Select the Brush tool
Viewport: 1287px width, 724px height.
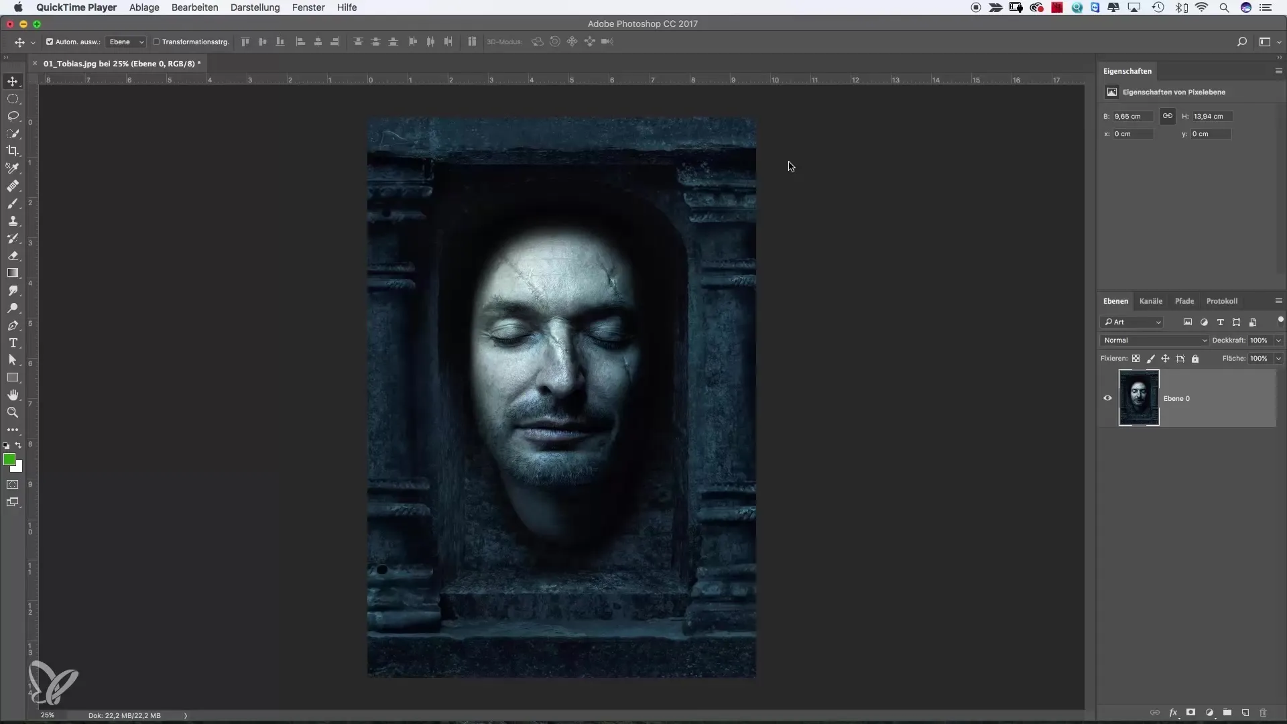13,203
